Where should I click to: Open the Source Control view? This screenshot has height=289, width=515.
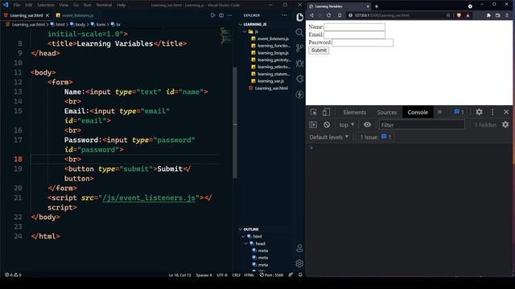tap(299, 48)
